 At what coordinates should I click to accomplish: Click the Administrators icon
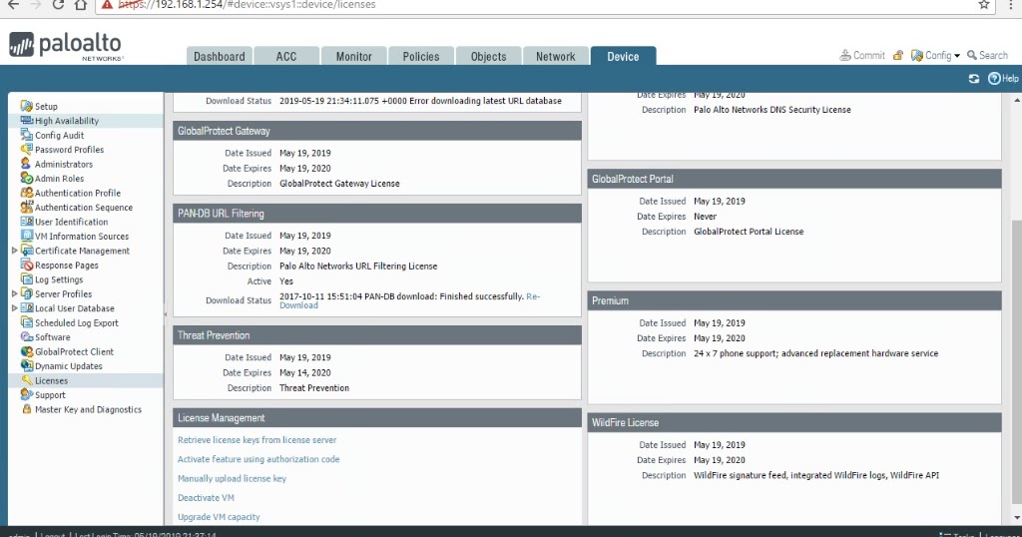coord(27,164)
